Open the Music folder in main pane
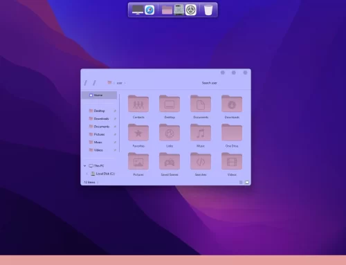The image size is (346, 265). click(x=201, y=136)
